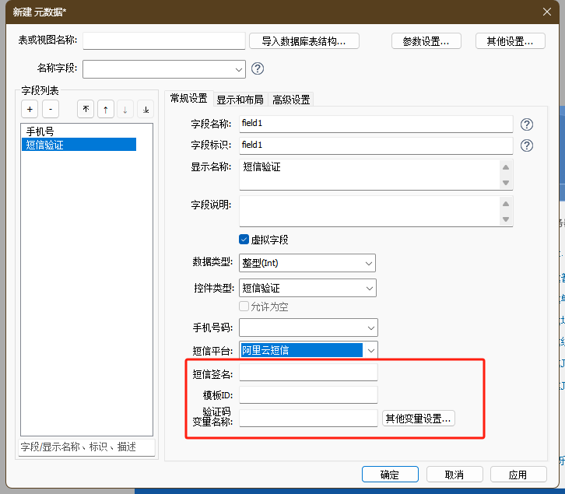Move field down red arrow icon

pyautogui.click(x=125, y=110)
